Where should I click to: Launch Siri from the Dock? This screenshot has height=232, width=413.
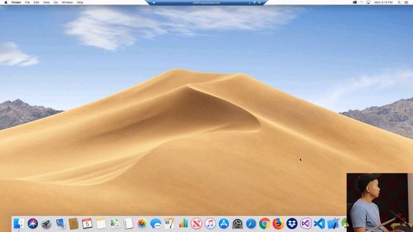[x=33, y=224]
